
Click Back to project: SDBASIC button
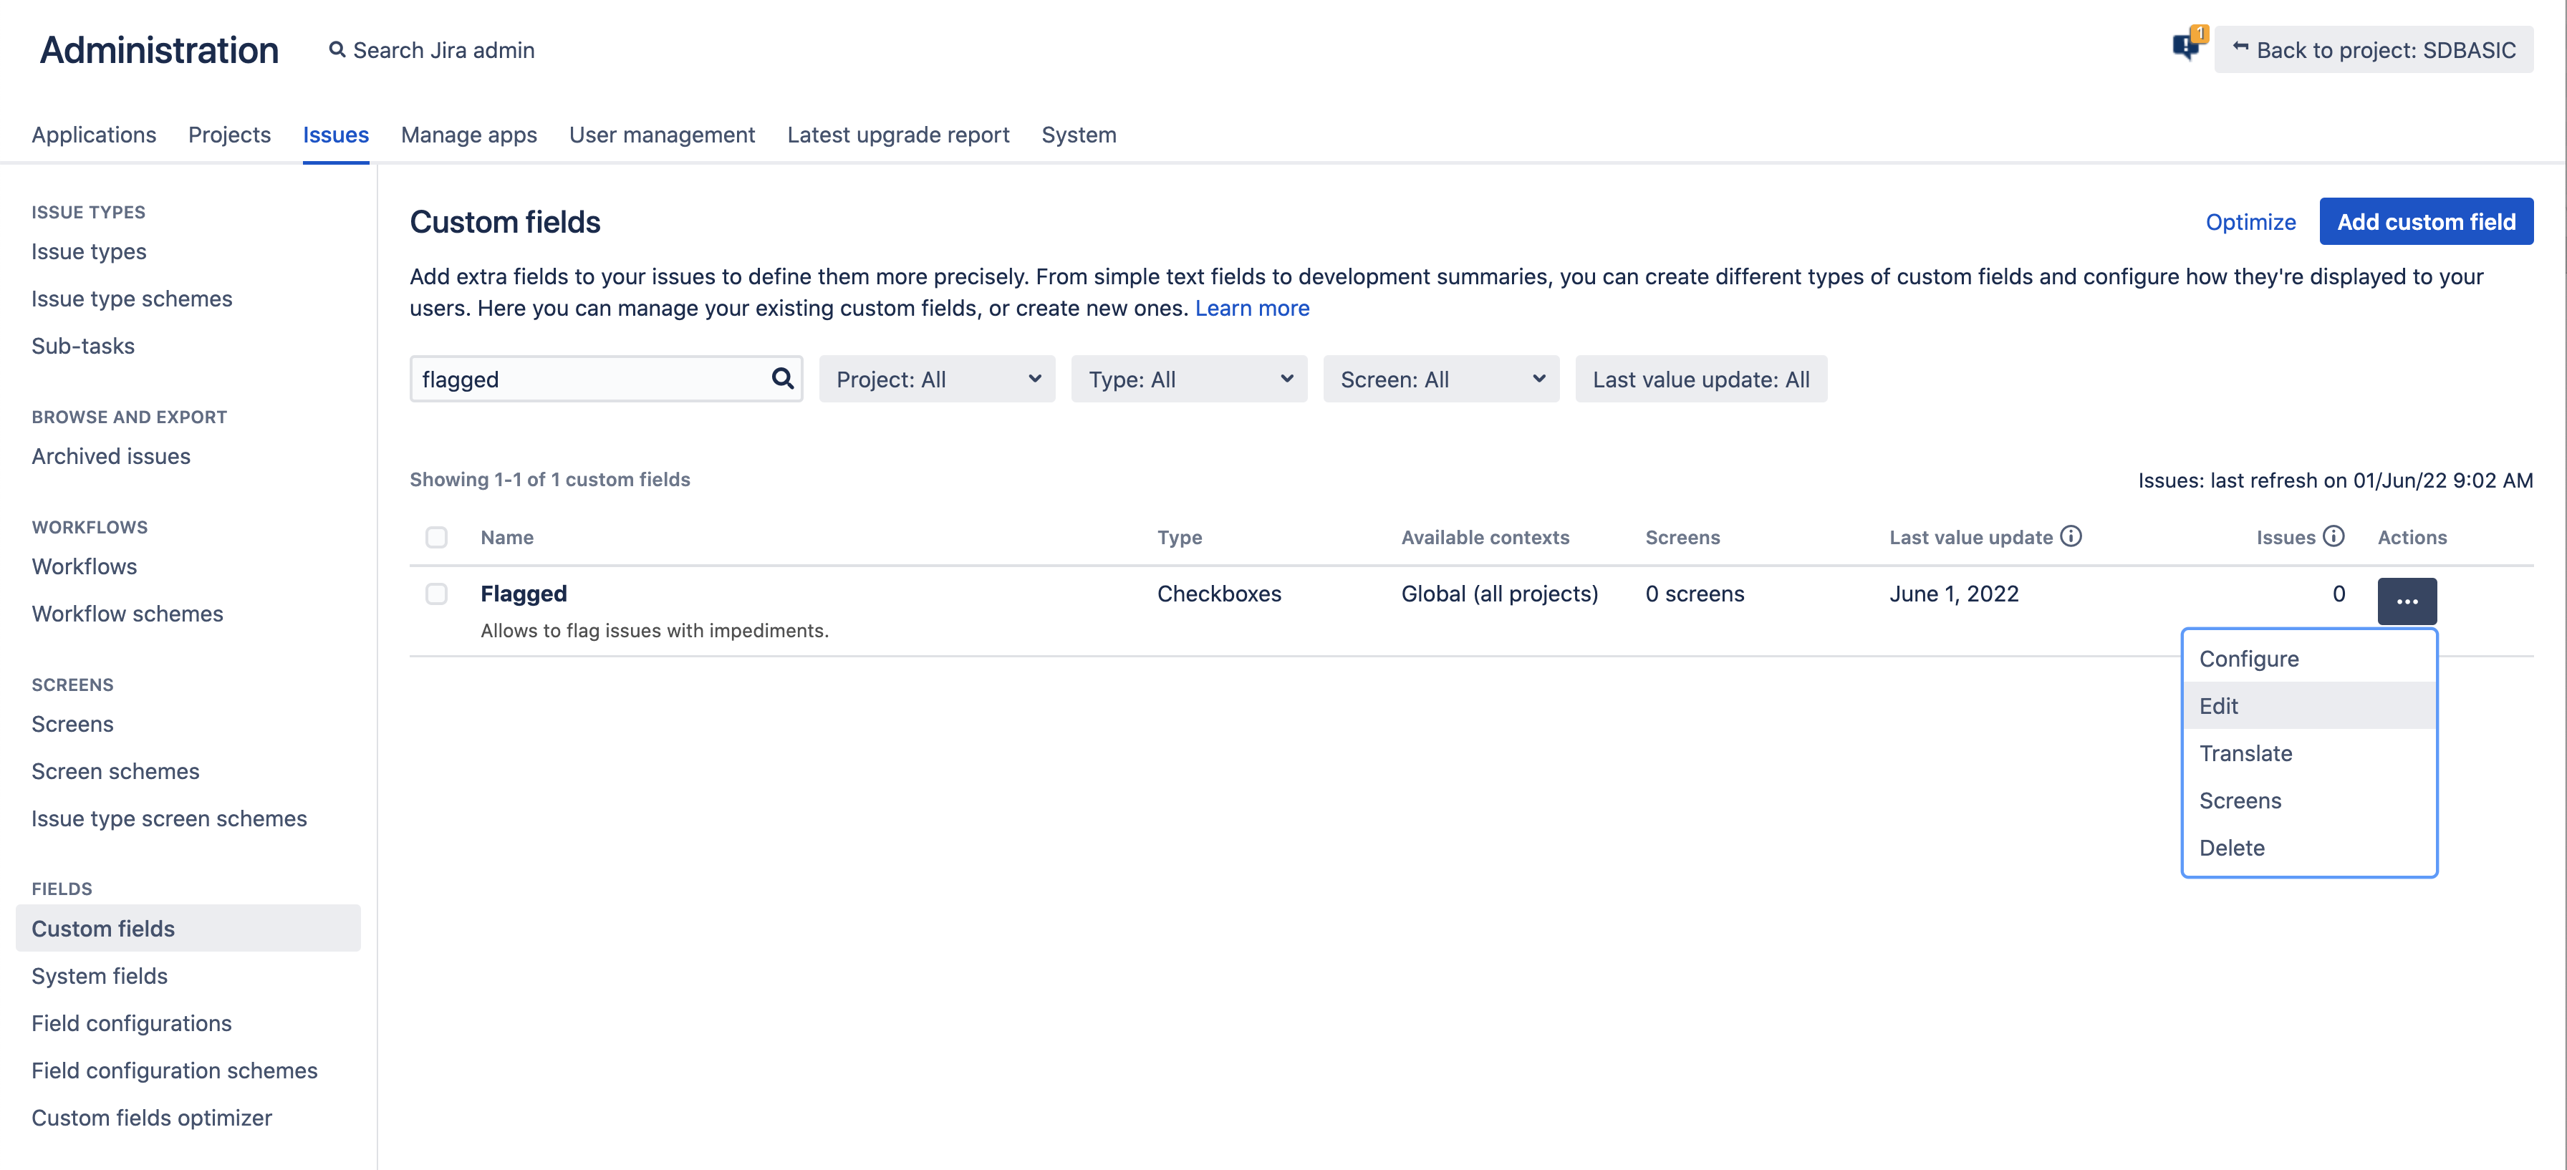click(2373, 50)
